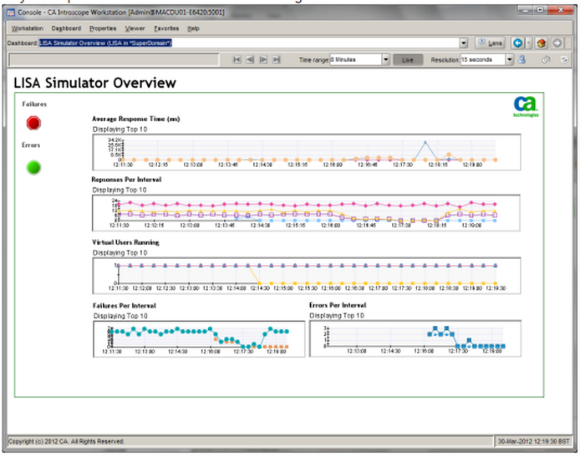
Task: Jump to end of time range
Action: click(276, 59)
